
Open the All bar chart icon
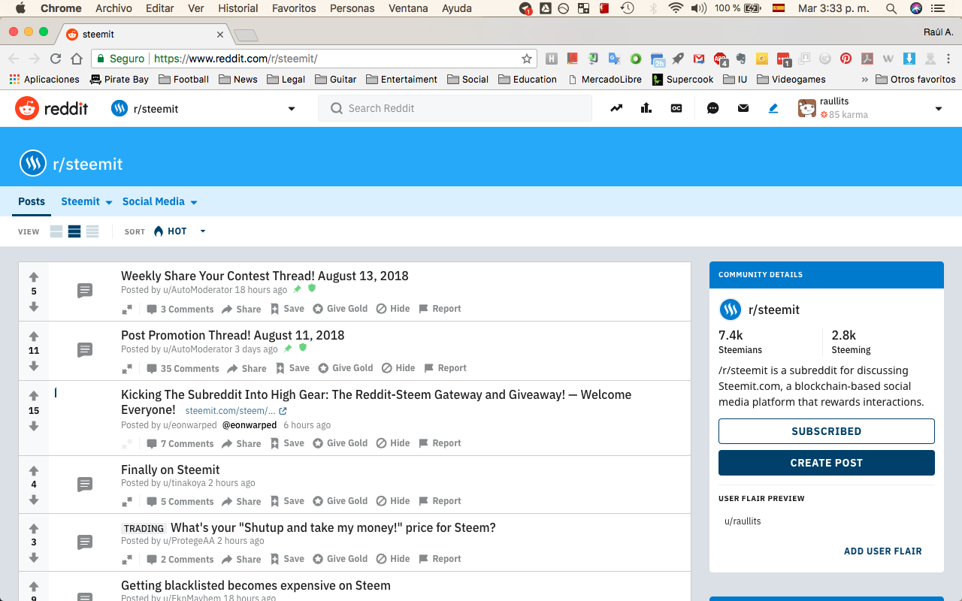(x=646, y=108)
